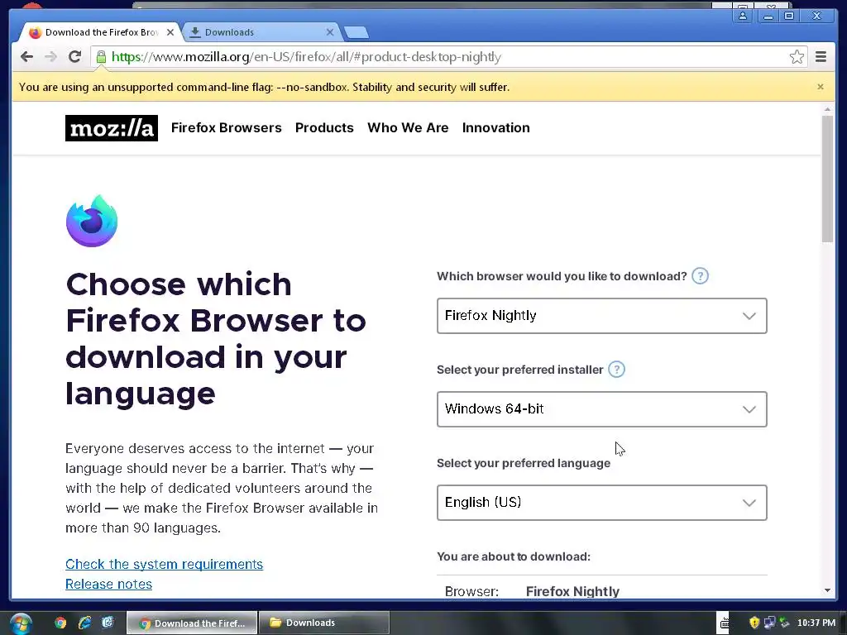Image resolution: width=847 pixels, height=635 pixels.
Task: Open Check the system requirements link
Action: click(165, 564)
